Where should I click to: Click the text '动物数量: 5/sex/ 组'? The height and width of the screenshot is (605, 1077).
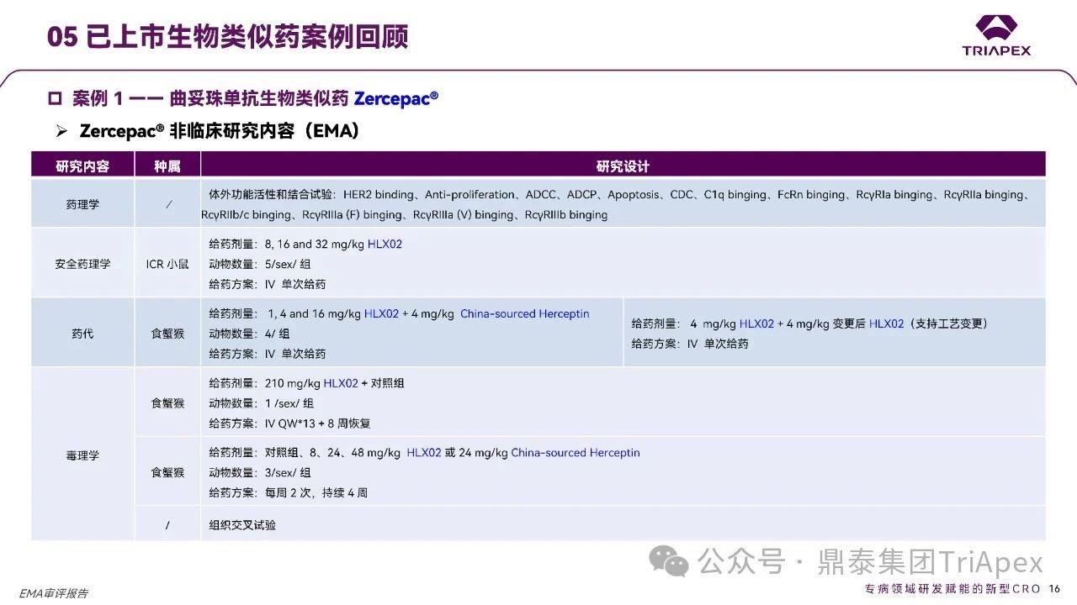click(x=260, y=264)
